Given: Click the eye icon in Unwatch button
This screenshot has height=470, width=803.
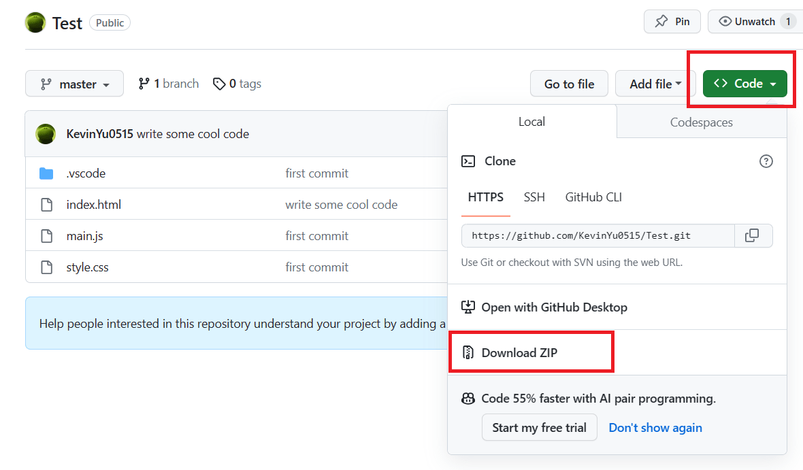Looking at the screenshot, I should [x=725, y=21].
